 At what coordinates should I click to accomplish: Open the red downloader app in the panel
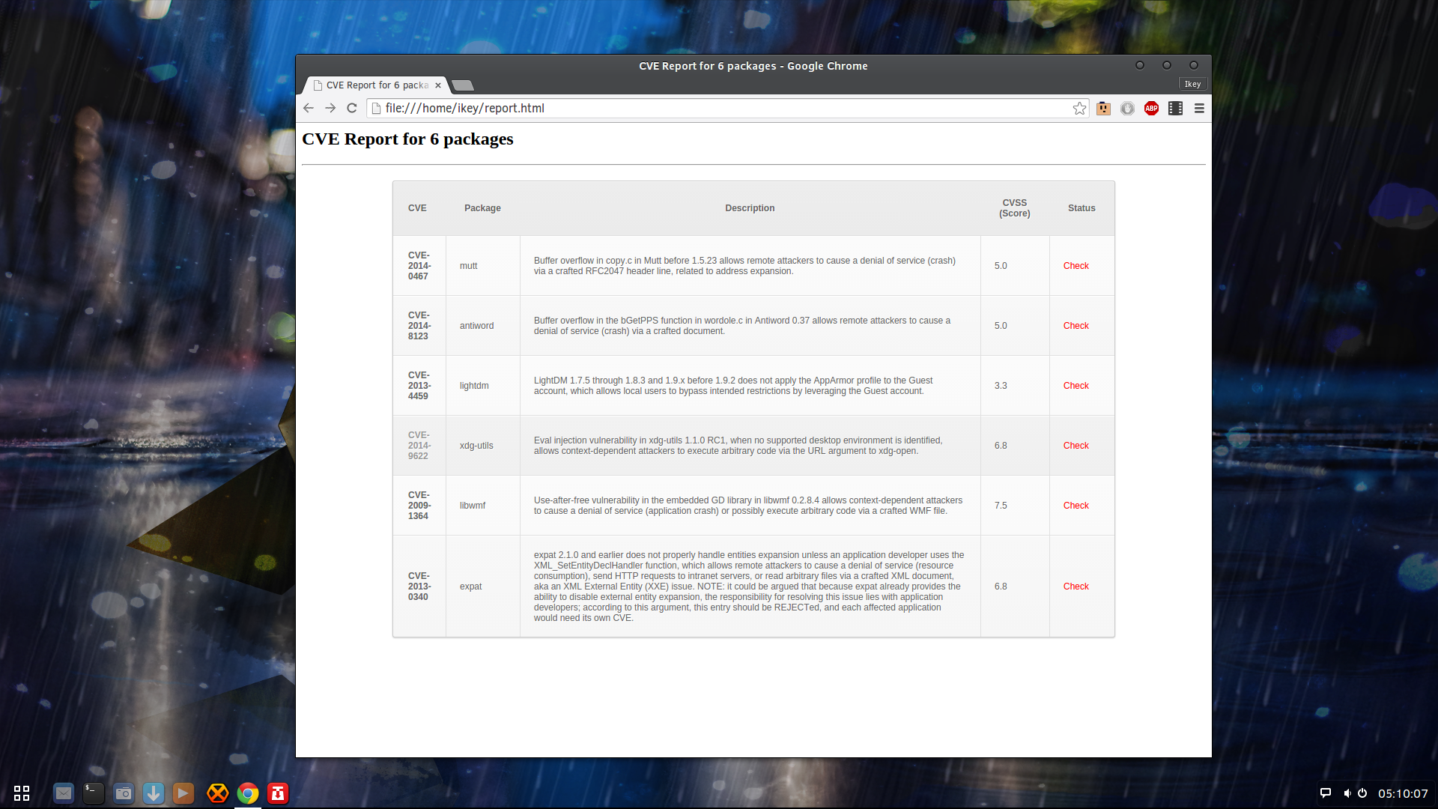point(278,793)
